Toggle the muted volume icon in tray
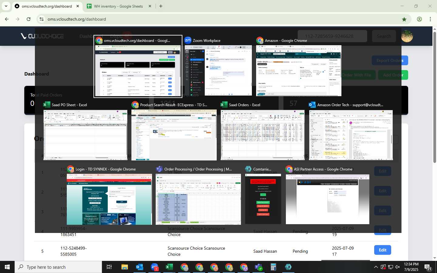This screenshot has width=437, height=273. point(398,267)
